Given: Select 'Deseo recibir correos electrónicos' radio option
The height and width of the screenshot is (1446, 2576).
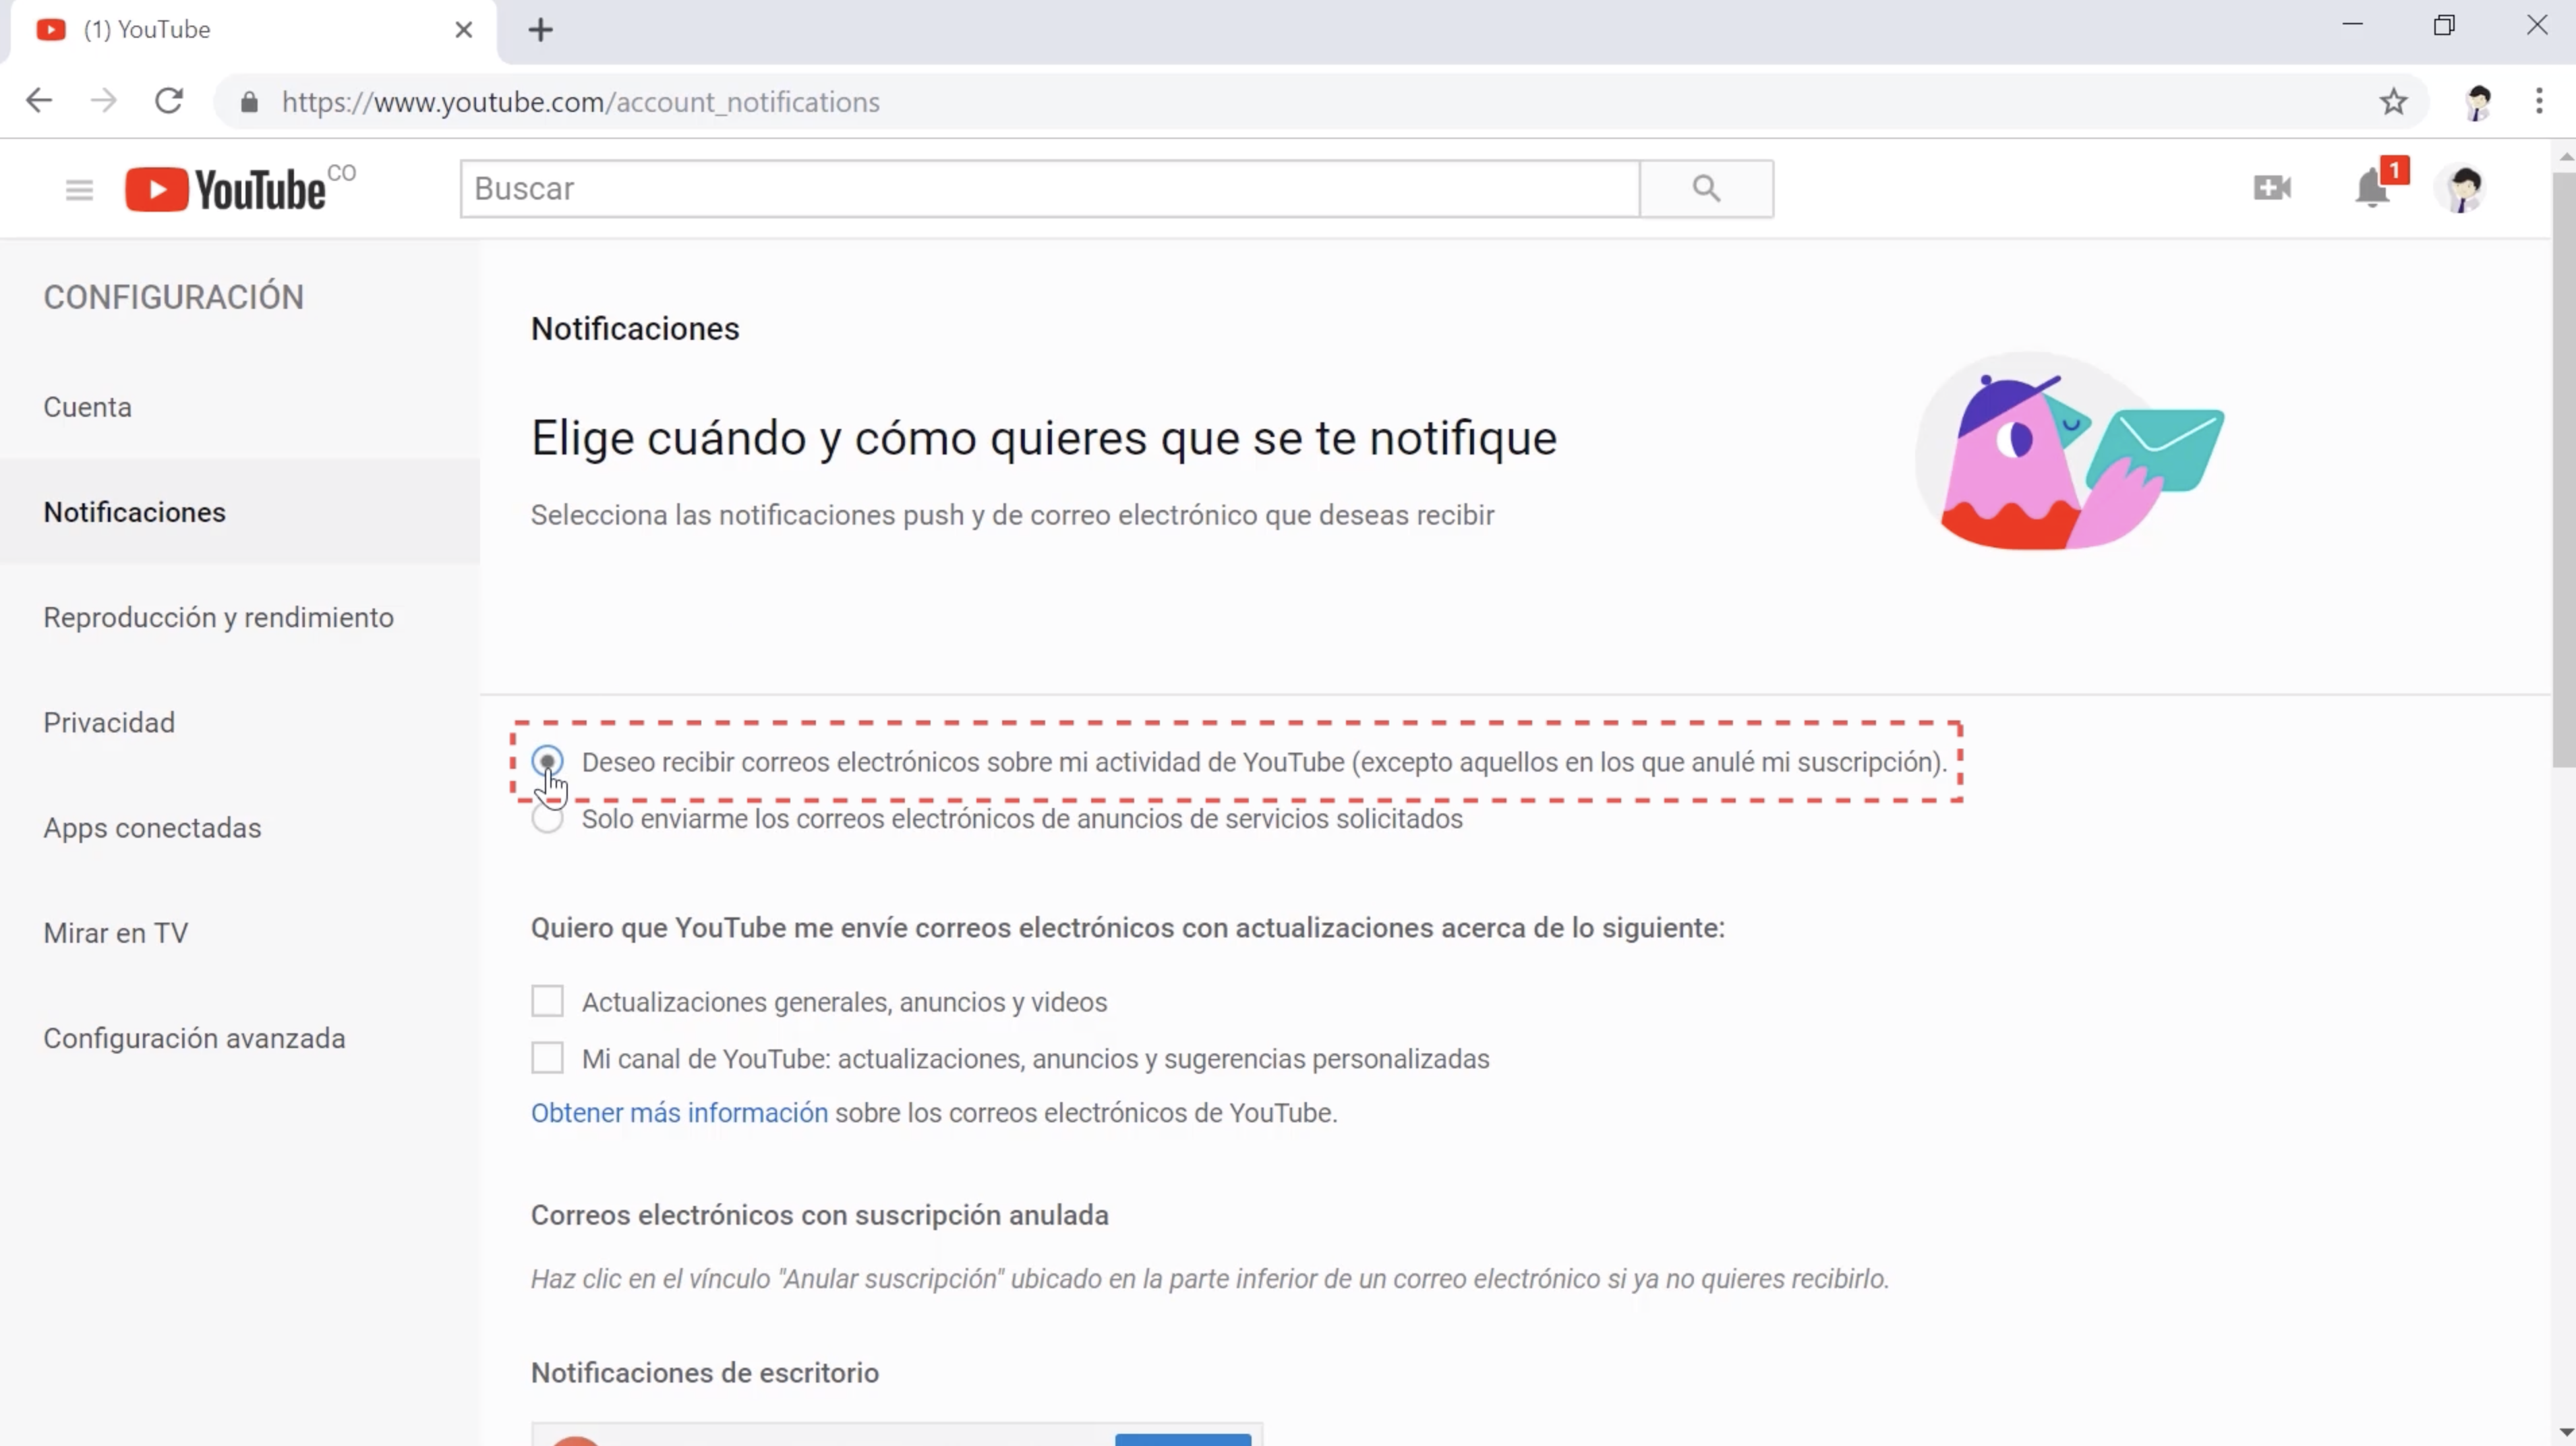Looking at the screenshot, I should [547, 761].
